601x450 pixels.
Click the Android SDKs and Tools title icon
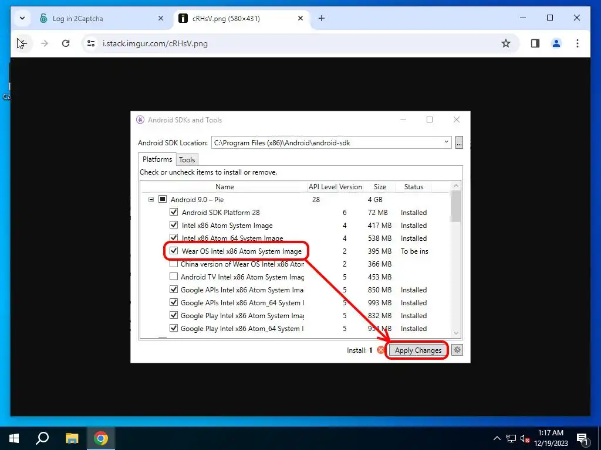click(x=140, y=120)
